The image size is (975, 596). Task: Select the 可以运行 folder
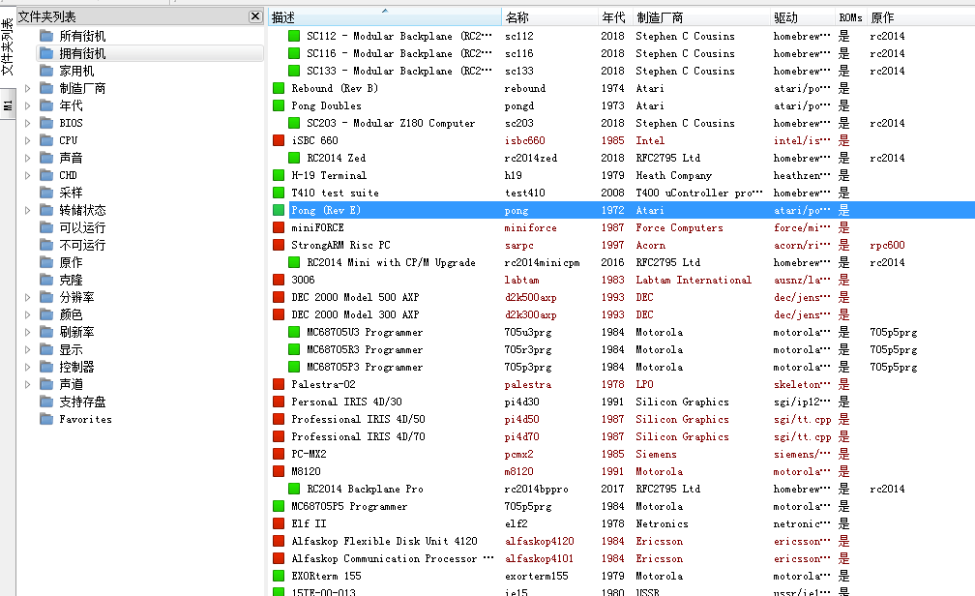[83, 227]
